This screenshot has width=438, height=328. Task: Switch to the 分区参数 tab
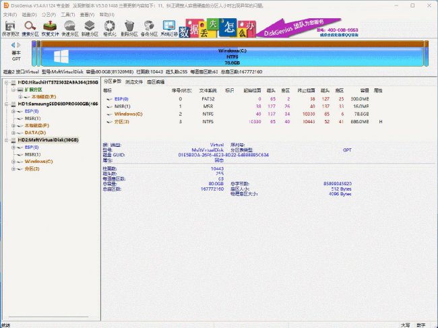point(113,81)
